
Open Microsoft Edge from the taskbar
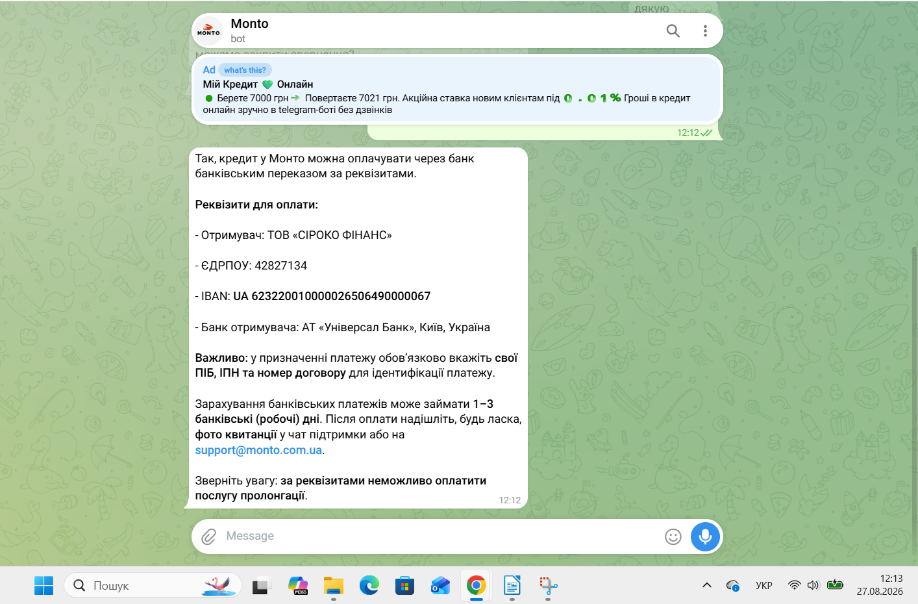(x=369, y=586)
